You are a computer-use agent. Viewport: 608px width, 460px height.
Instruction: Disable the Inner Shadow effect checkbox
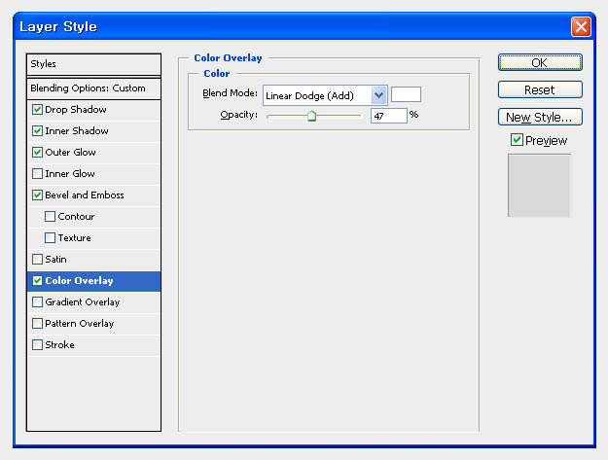tap(37, 131)
